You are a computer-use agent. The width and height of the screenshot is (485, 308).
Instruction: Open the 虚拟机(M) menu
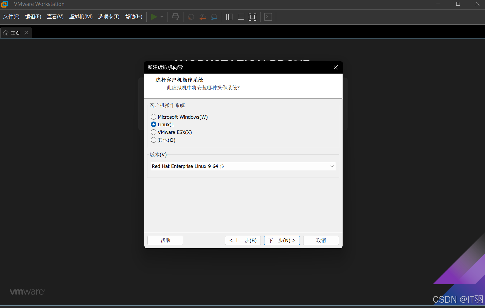pyautogui.click(x=81, y=17)
